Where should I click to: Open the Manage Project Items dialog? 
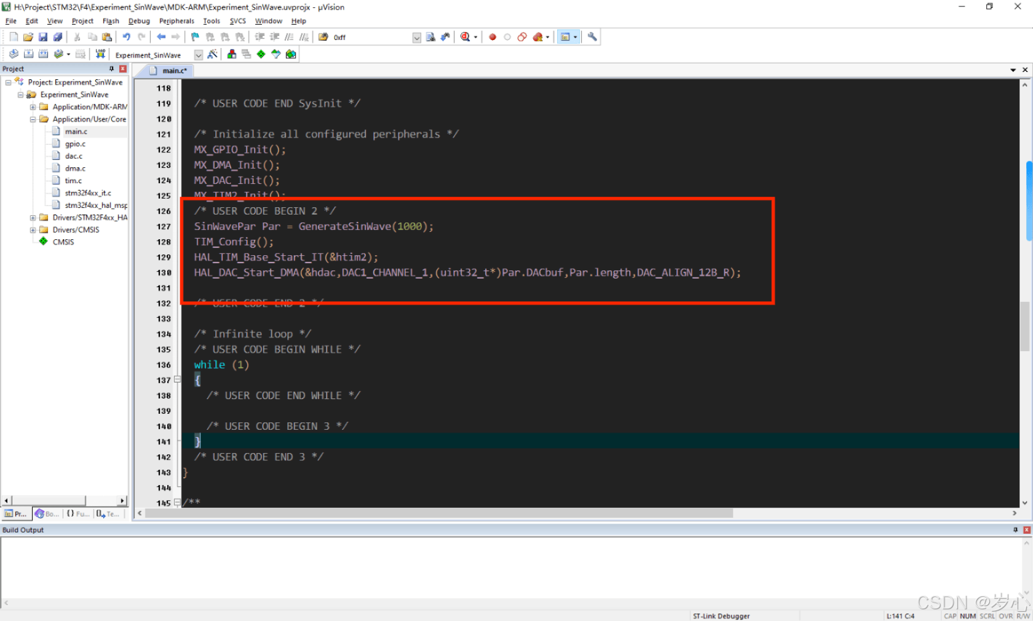(231, 53)
